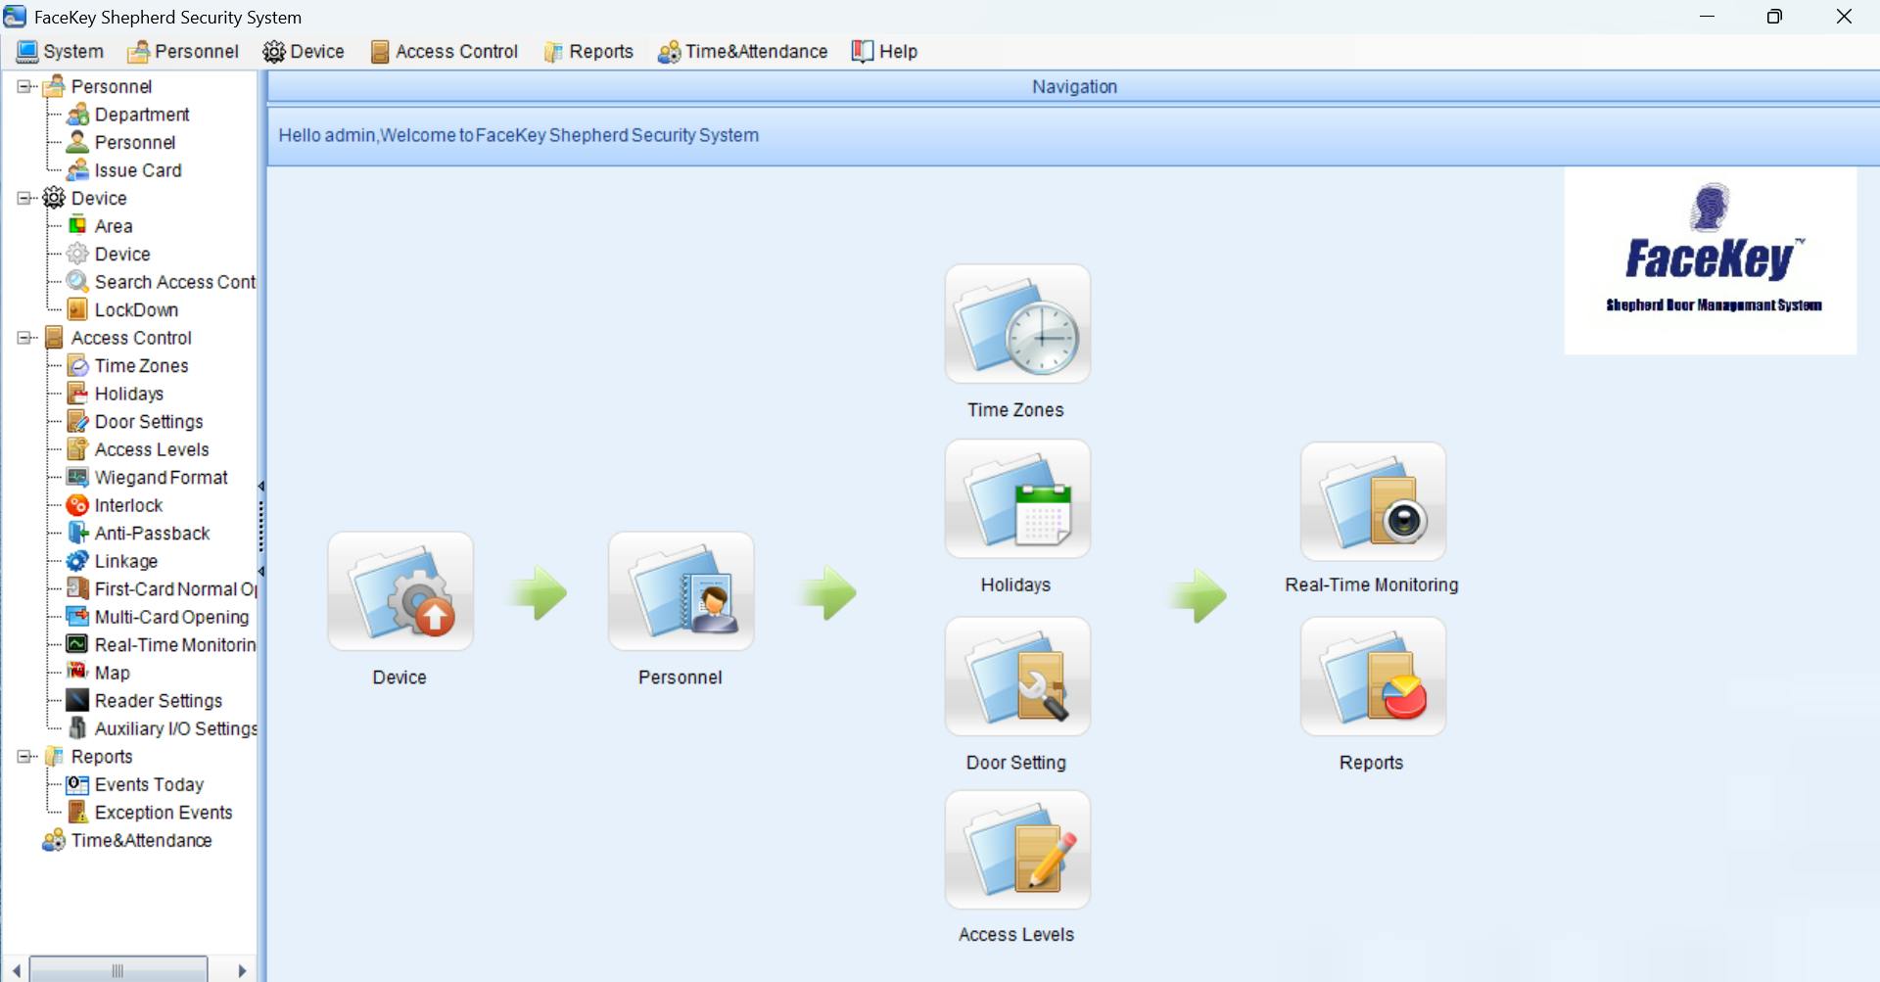Click the Time Zones label under clock icon

pos(1015,410)
